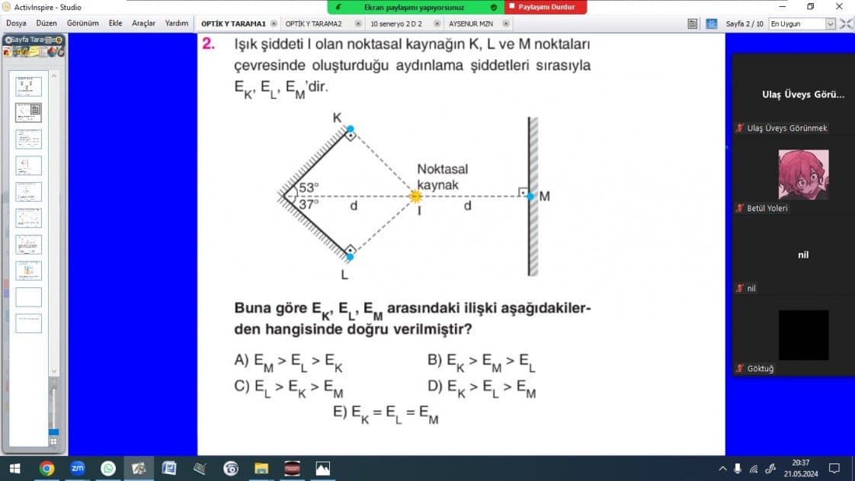Select the first page thumbnail in page browser
This screenshot has height=481, width=855.
(x=28, y=86)
